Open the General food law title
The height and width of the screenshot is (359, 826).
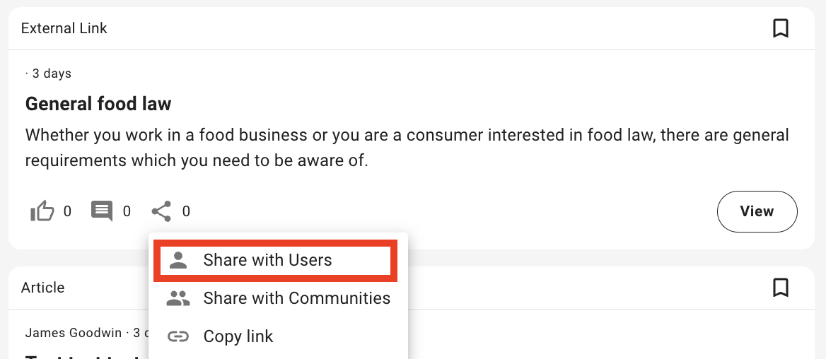tap(98, 105)
